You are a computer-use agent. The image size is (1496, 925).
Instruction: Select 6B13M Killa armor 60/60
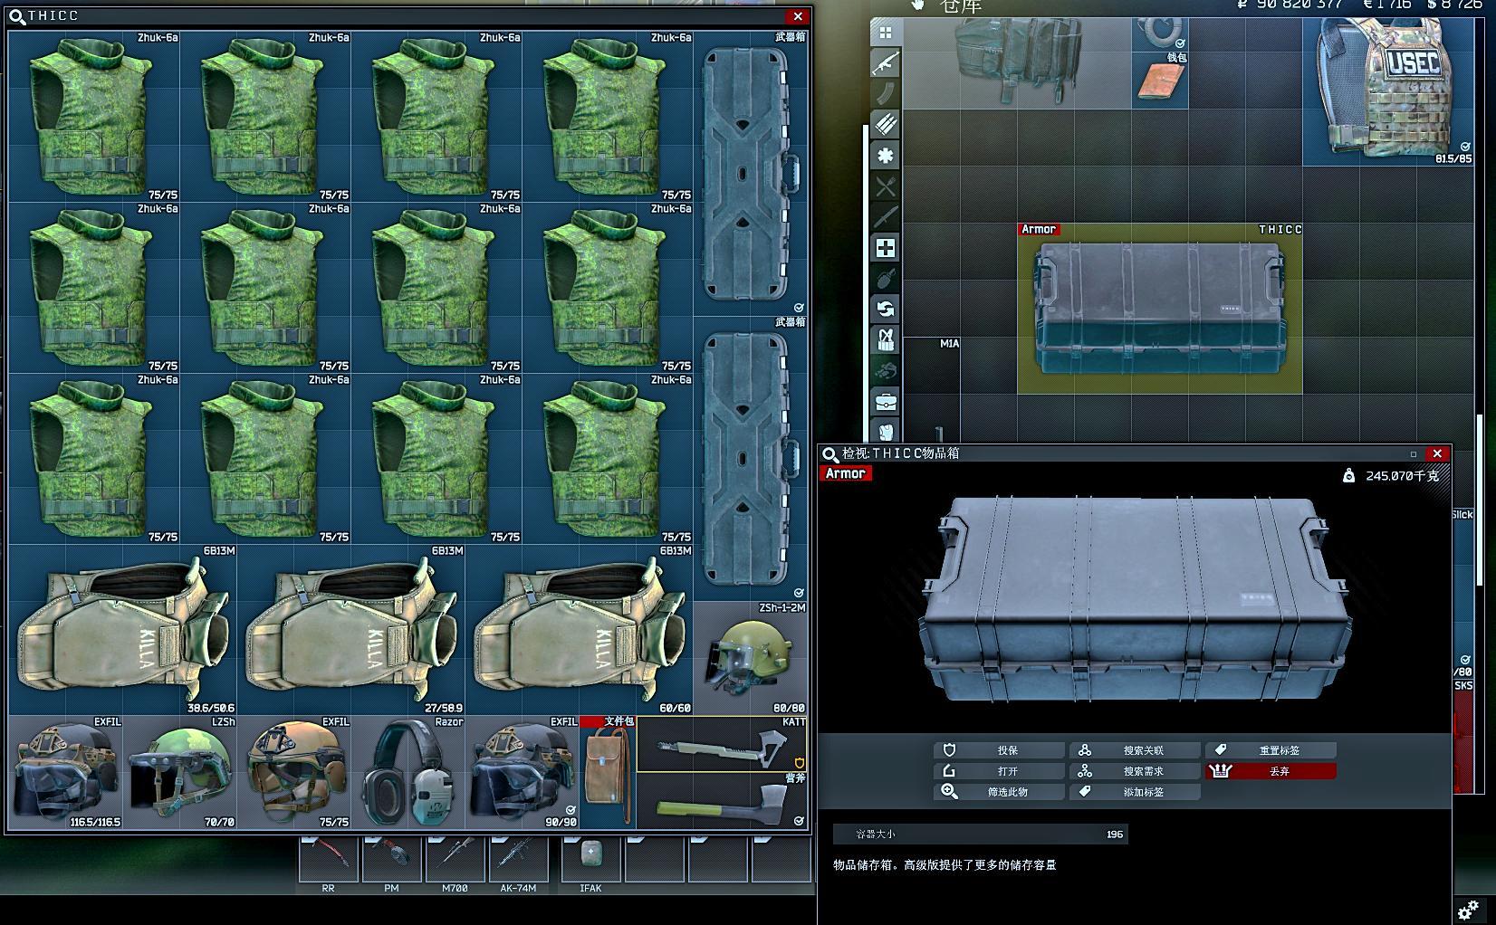click(x=580, y=630)
